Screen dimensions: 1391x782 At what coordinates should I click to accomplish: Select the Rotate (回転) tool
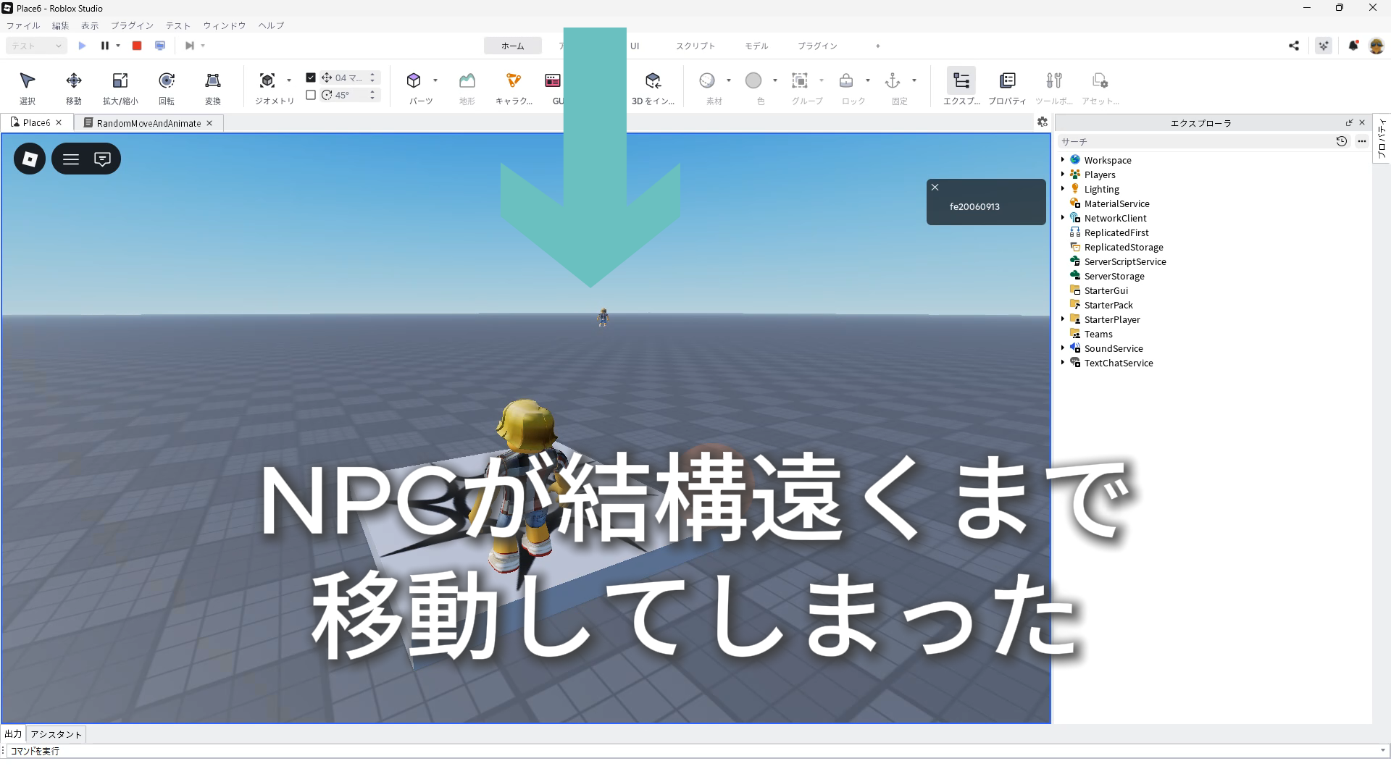(167, 81)
